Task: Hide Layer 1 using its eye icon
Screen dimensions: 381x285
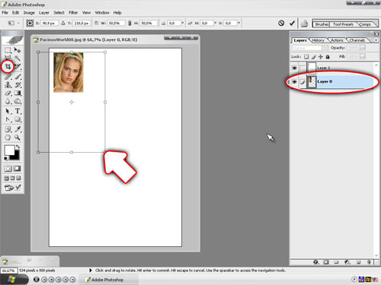Action: [294, 68]
